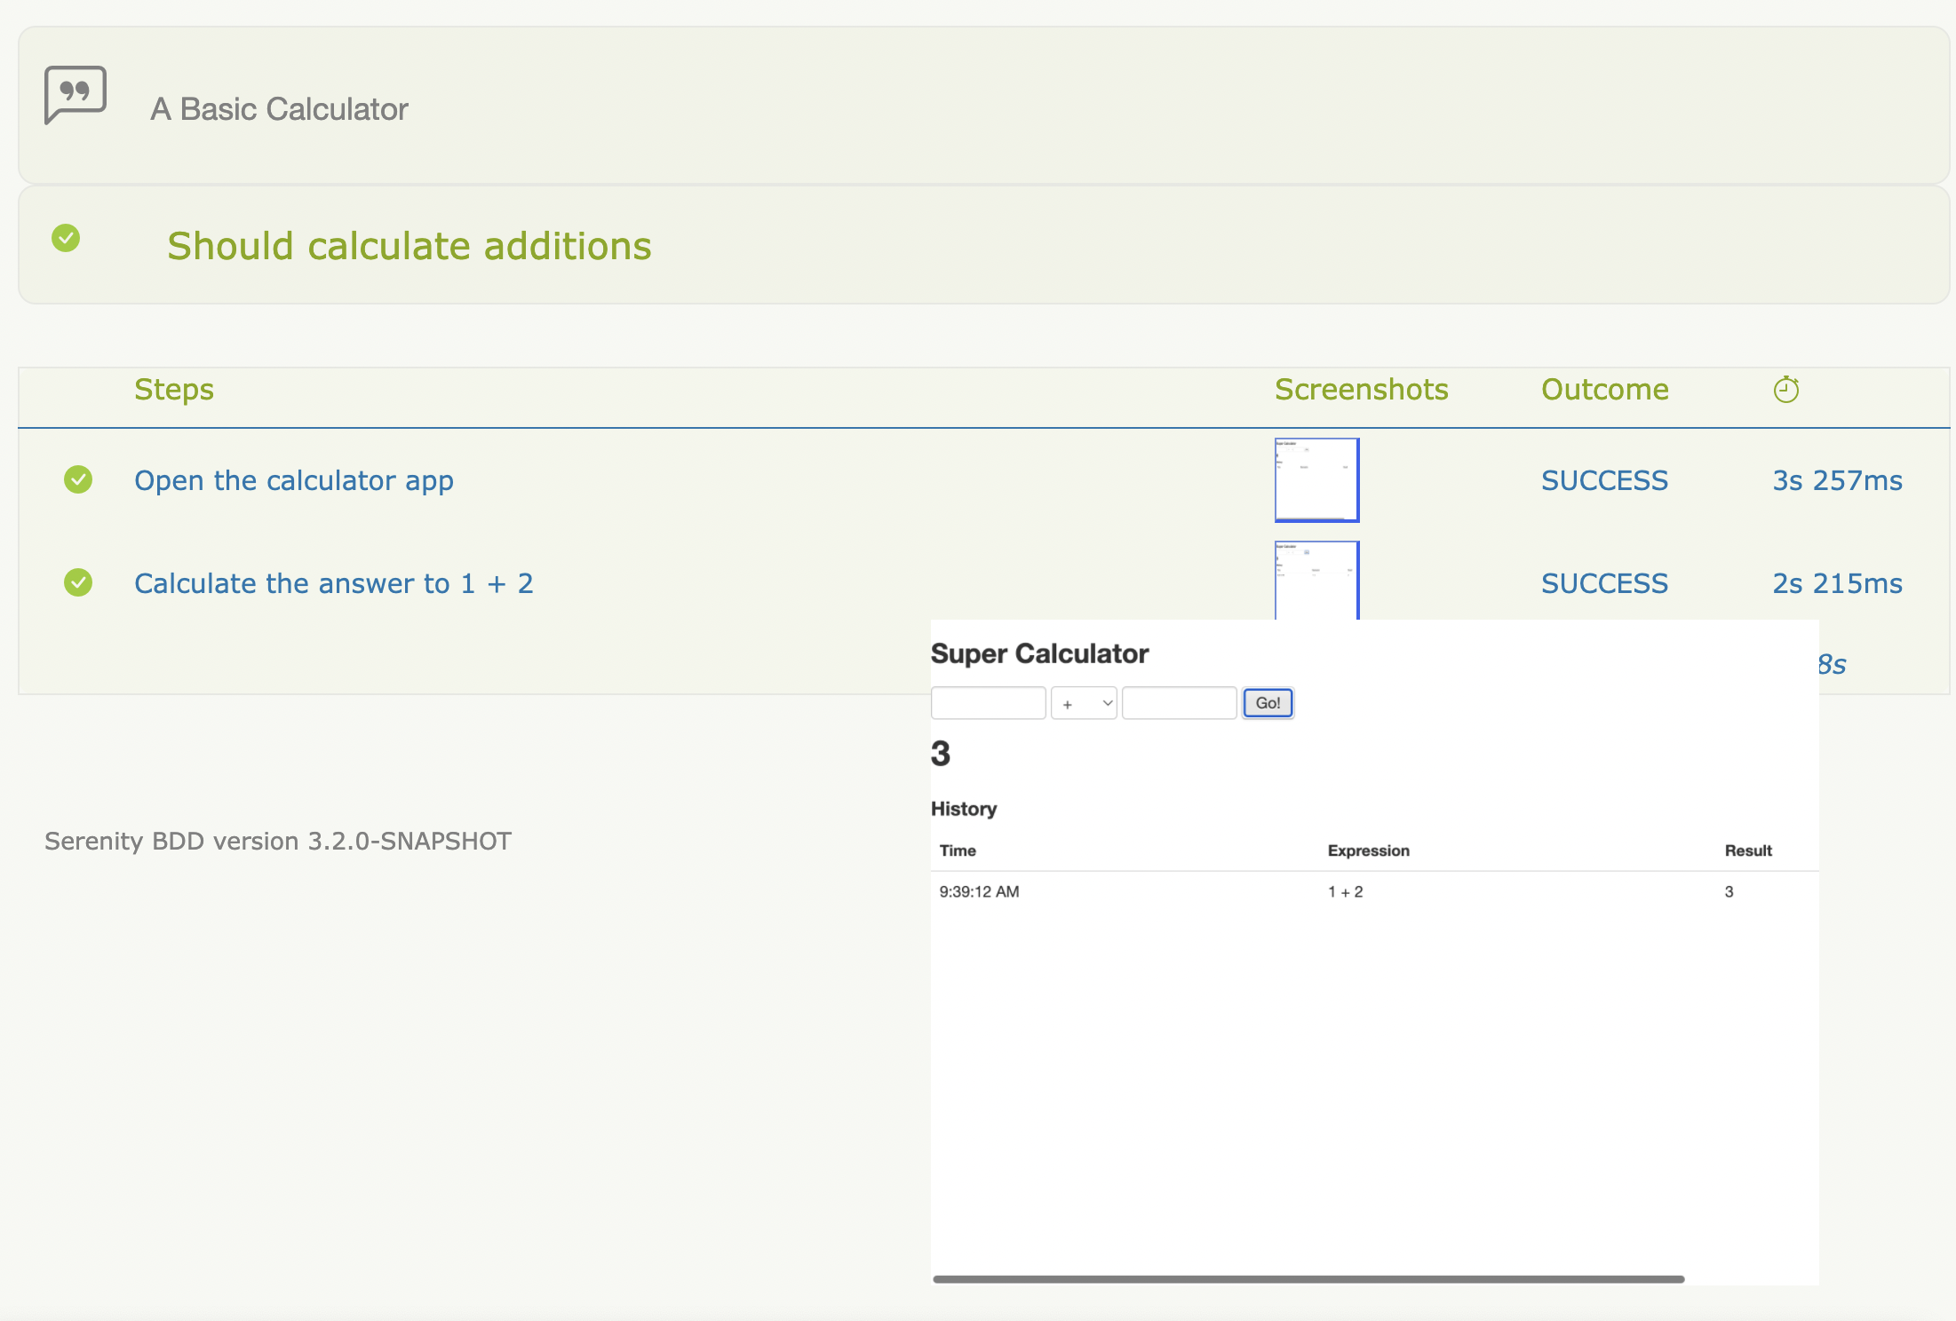Click the horizontal scrollbar under calculator preview
The image size is (1956, 1321).
point(1308,1279)
